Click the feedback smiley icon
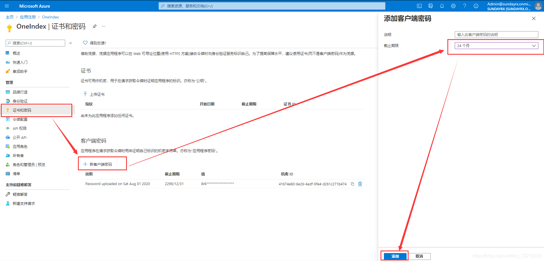 pyautogui.click(x=476, y=6)
